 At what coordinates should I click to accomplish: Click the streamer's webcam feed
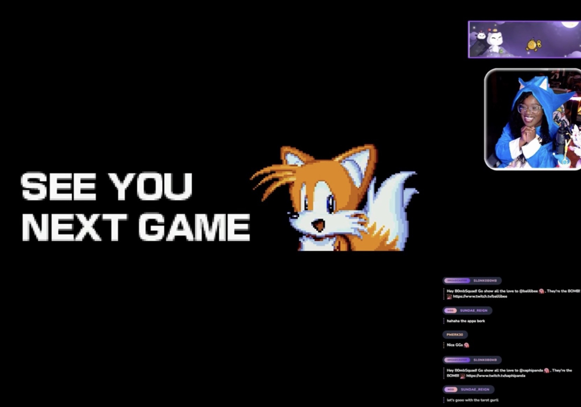(x=532, y=119)
